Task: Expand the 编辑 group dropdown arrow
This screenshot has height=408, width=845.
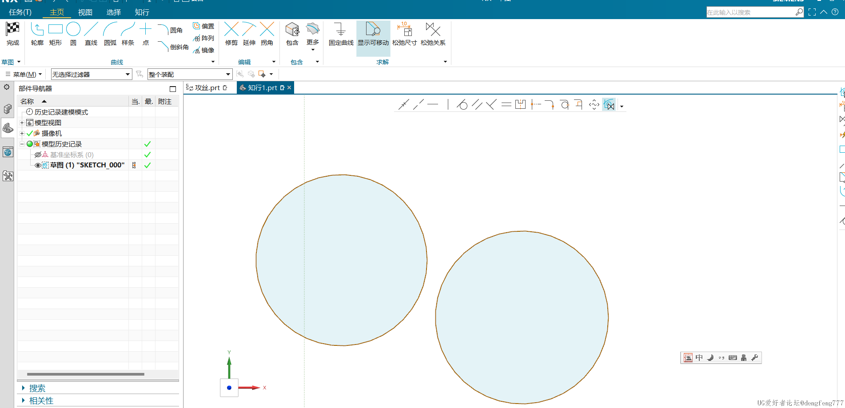Action: pyautogui.click(x=274, y=62)
